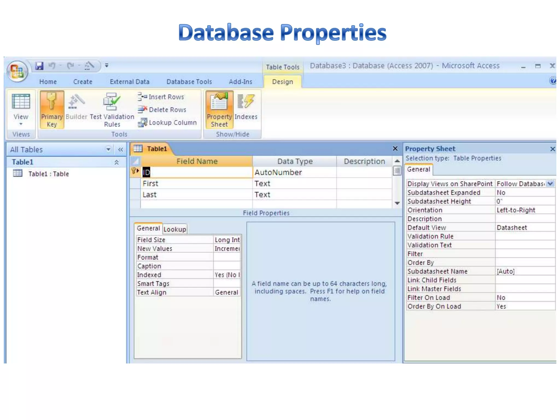Viewport: 560px width, 420px height.
Task: Collapse the navigation pane with double chevron
Action: [120, 149]
